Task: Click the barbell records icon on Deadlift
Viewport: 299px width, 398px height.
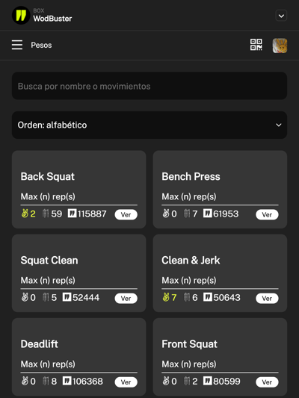Action: pos(46,381)
